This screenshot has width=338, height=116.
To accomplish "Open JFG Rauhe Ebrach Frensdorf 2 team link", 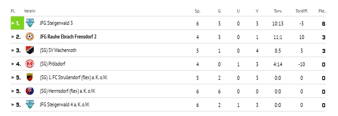I will pos(68,37).
